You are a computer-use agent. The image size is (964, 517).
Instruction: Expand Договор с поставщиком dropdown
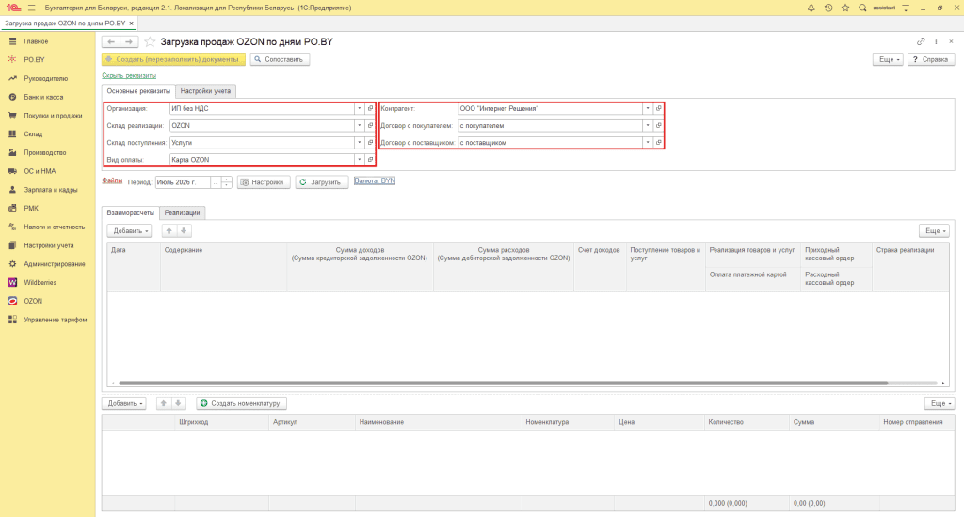pyautogui.click(x=648, y=143)
